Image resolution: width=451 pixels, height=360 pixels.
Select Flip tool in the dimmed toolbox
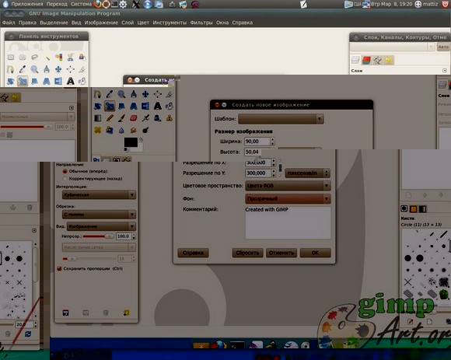click(x=145, y=106)
